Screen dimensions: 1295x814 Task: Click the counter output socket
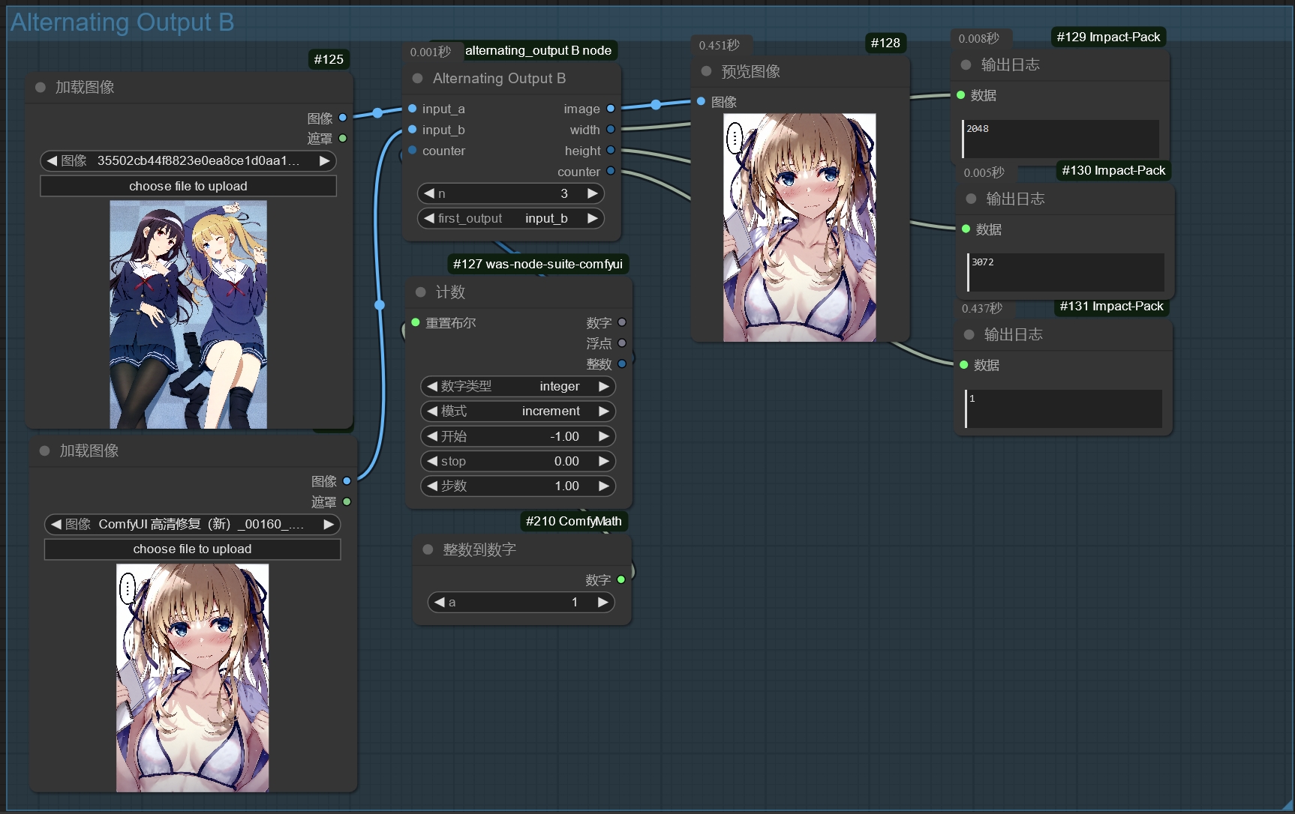pos(611,172)
